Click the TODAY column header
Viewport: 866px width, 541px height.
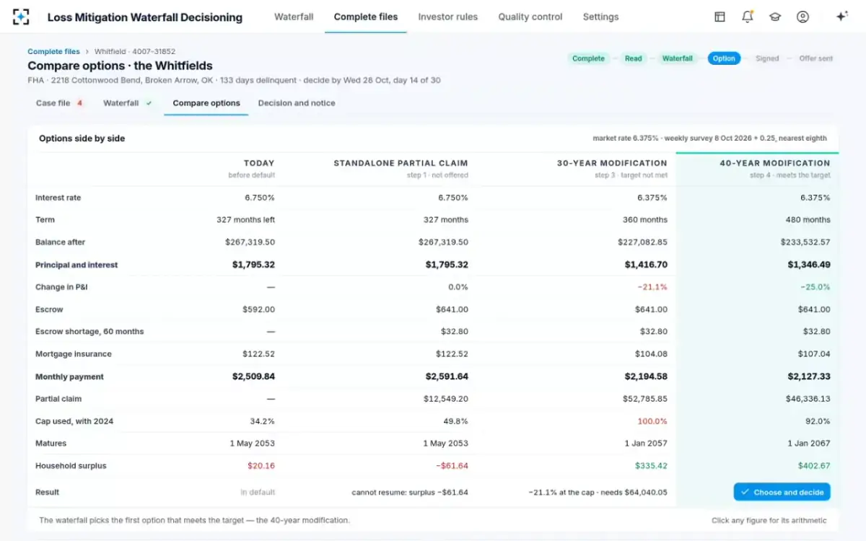pos(259,163)
